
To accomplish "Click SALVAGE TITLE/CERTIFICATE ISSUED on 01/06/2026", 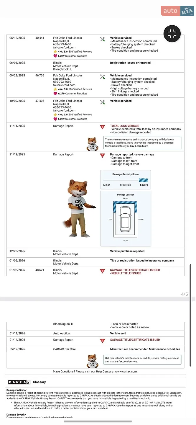I will click(135, 270).
